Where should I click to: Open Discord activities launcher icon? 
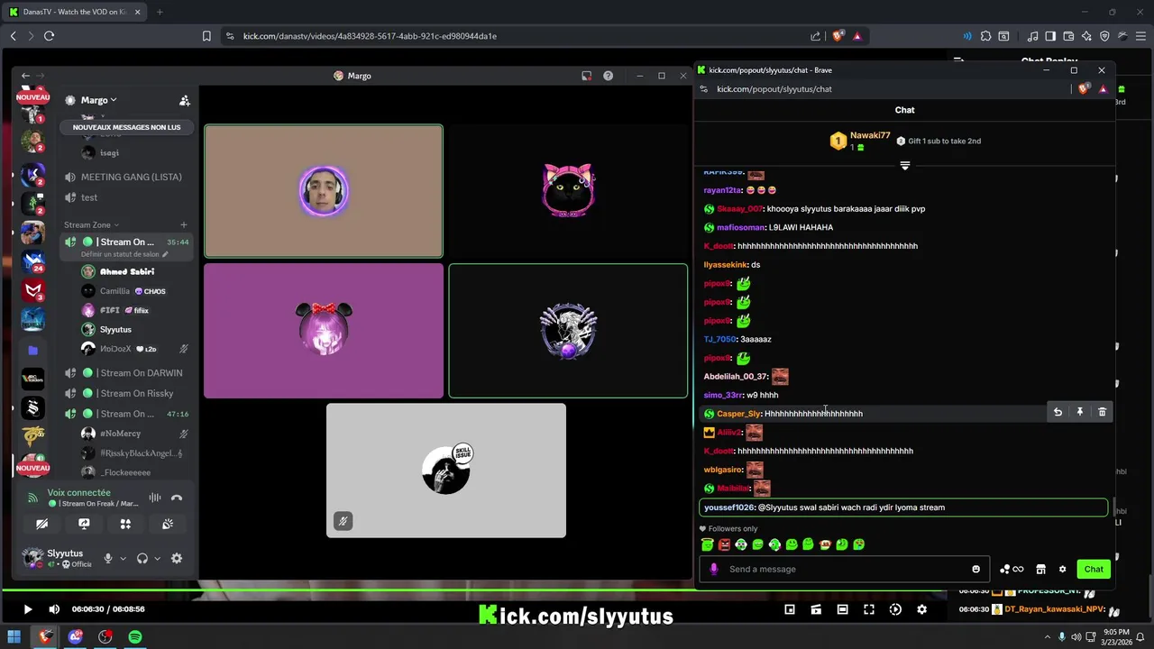[125, 524]
